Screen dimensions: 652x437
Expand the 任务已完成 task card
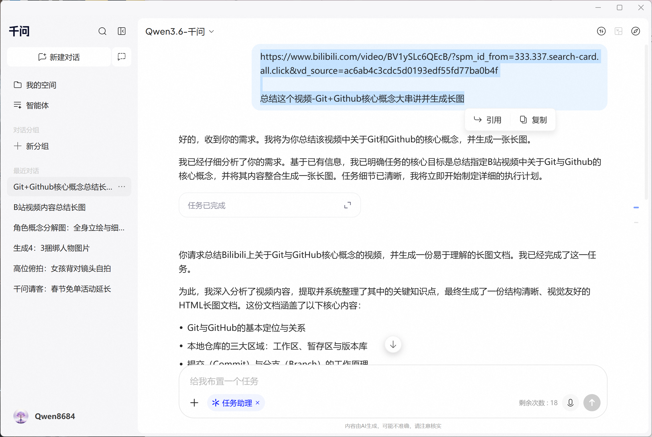(347, 205)
